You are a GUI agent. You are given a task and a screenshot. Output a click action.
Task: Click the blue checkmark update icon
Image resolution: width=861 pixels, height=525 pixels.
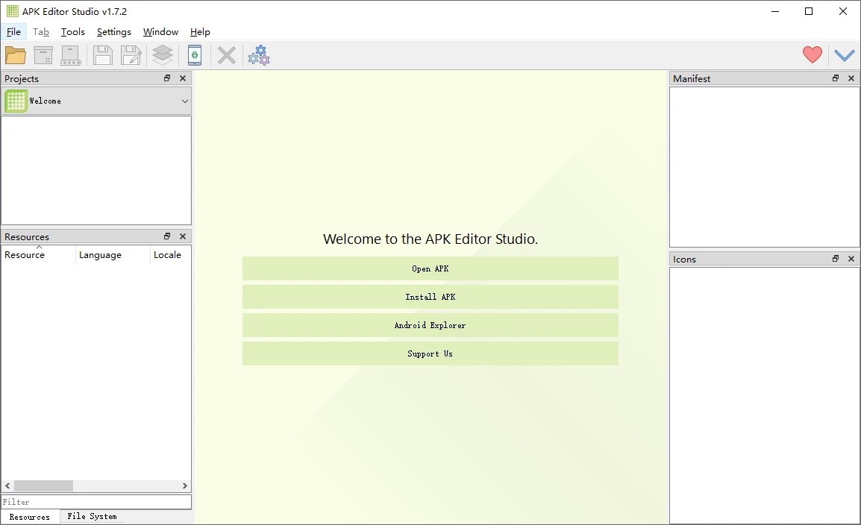pos(844,55)
